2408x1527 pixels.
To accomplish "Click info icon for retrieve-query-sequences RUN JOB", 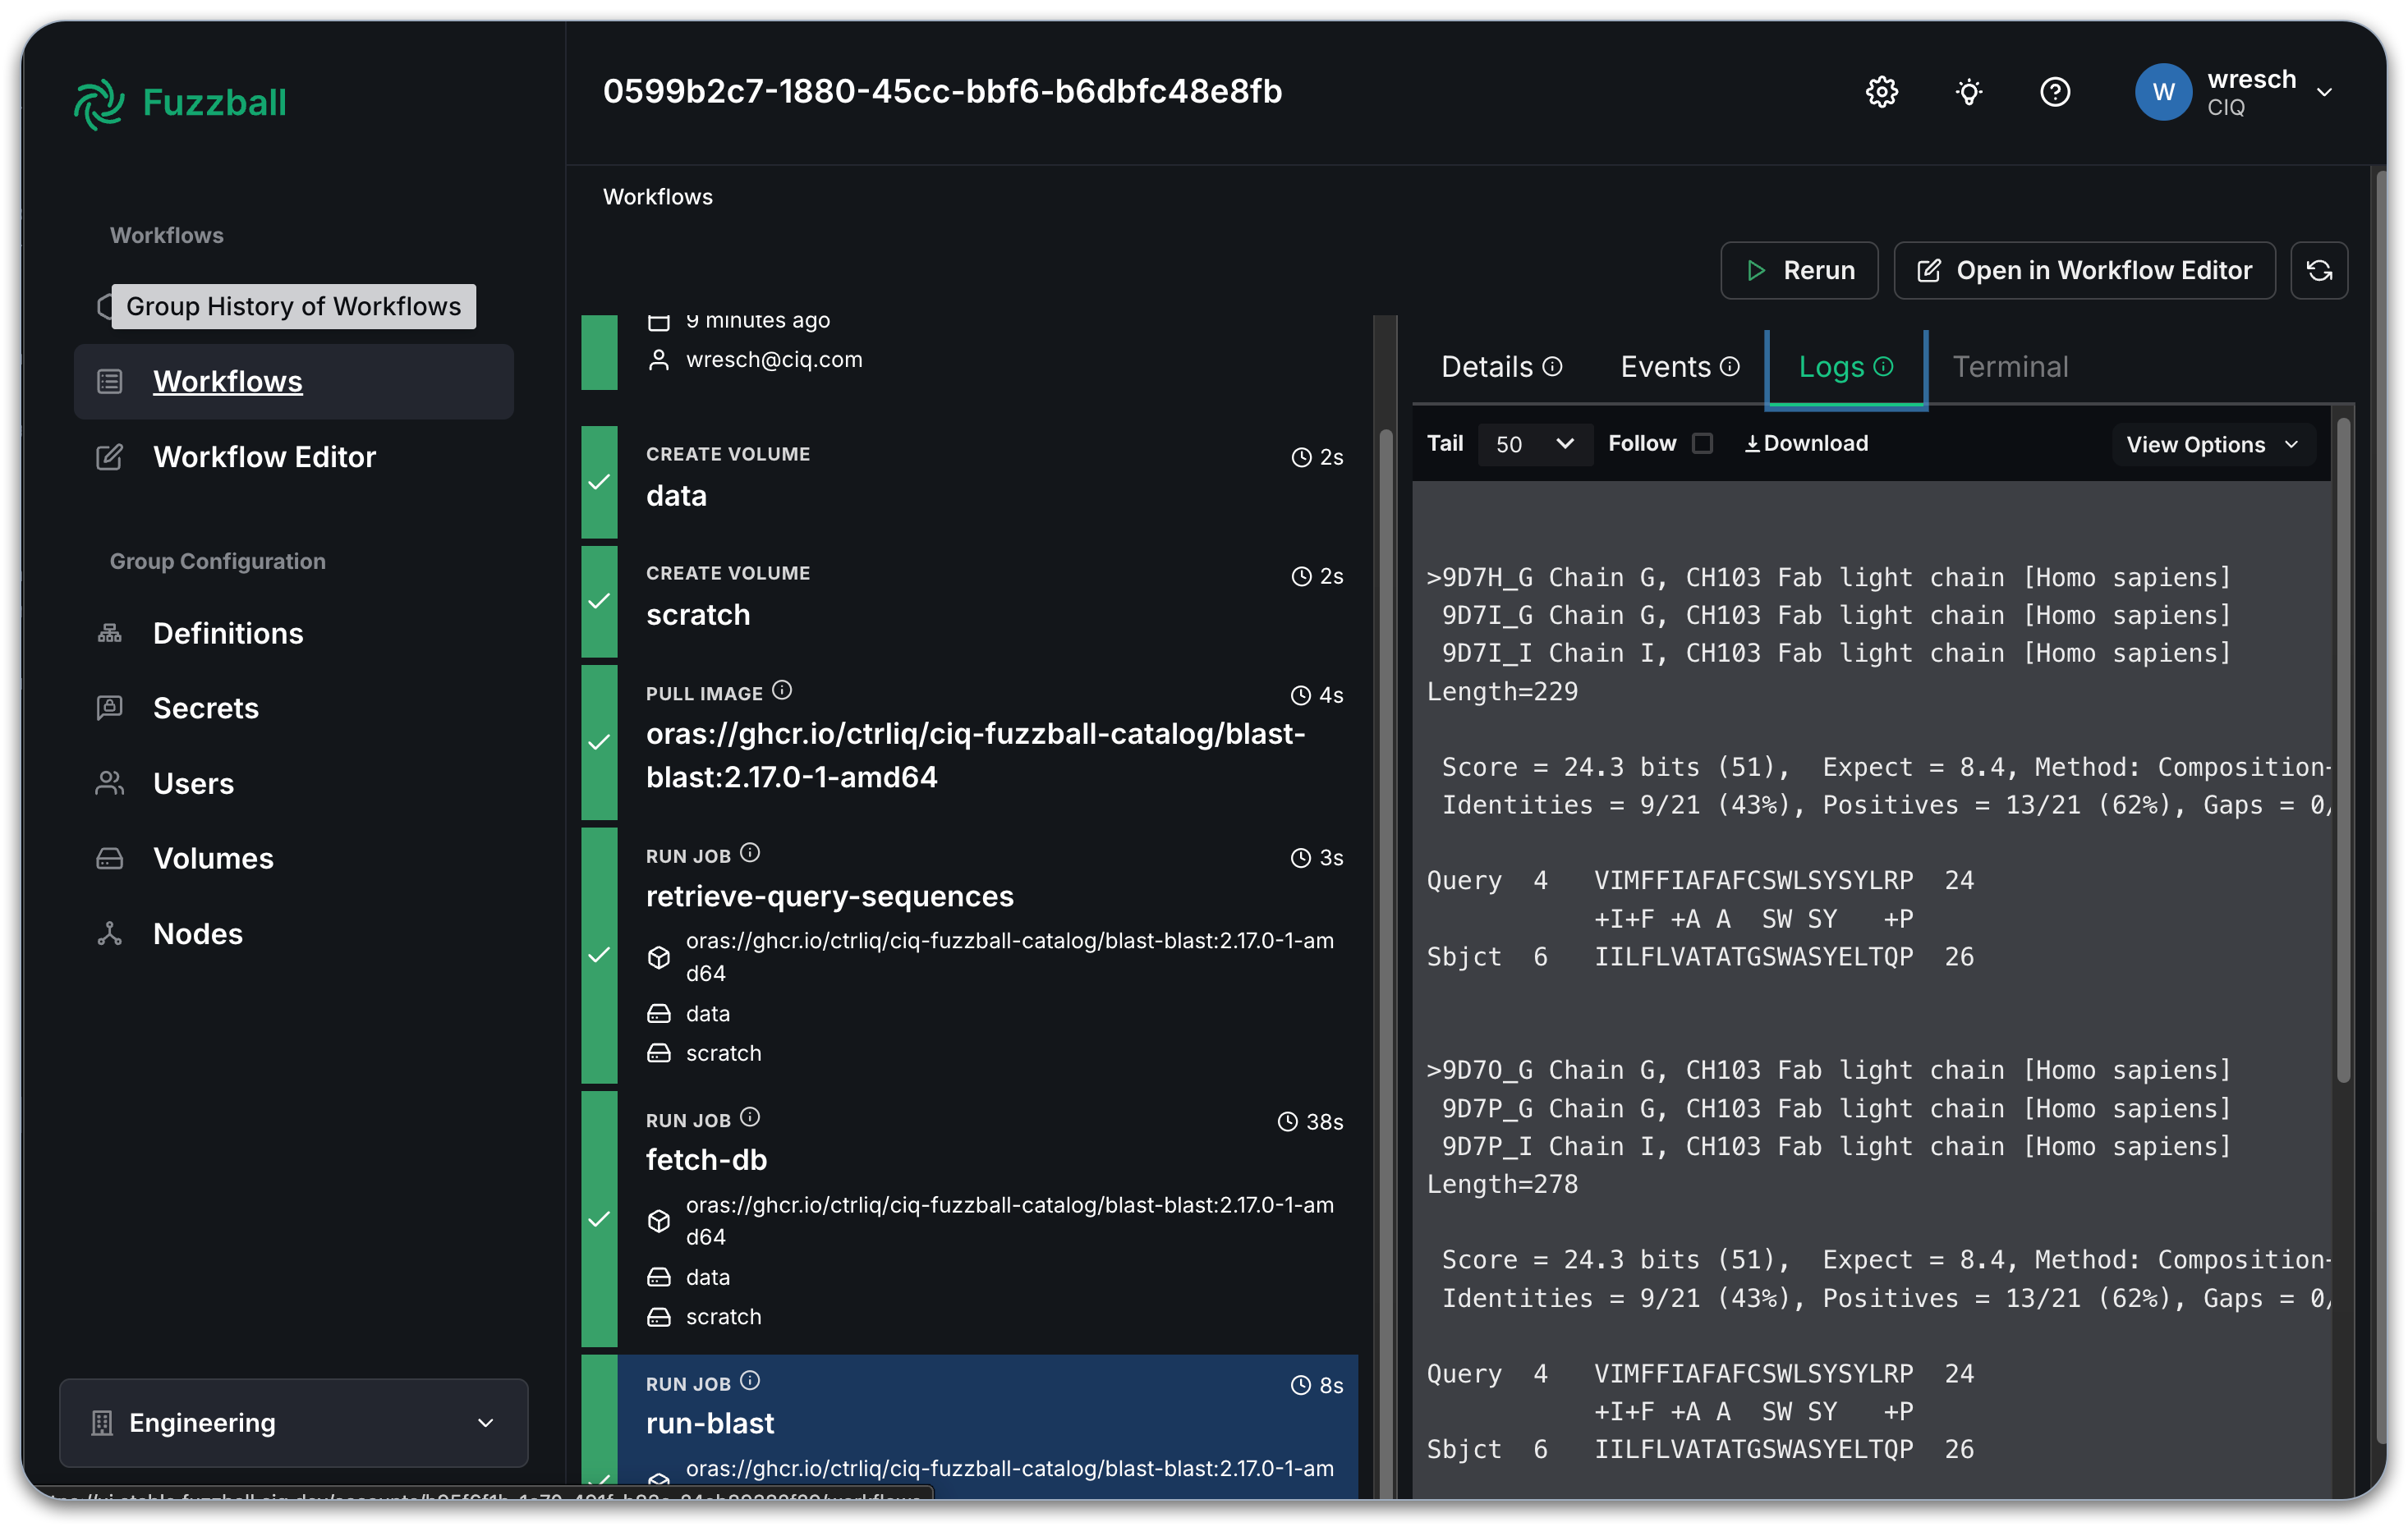I will [x=750, y=854].
